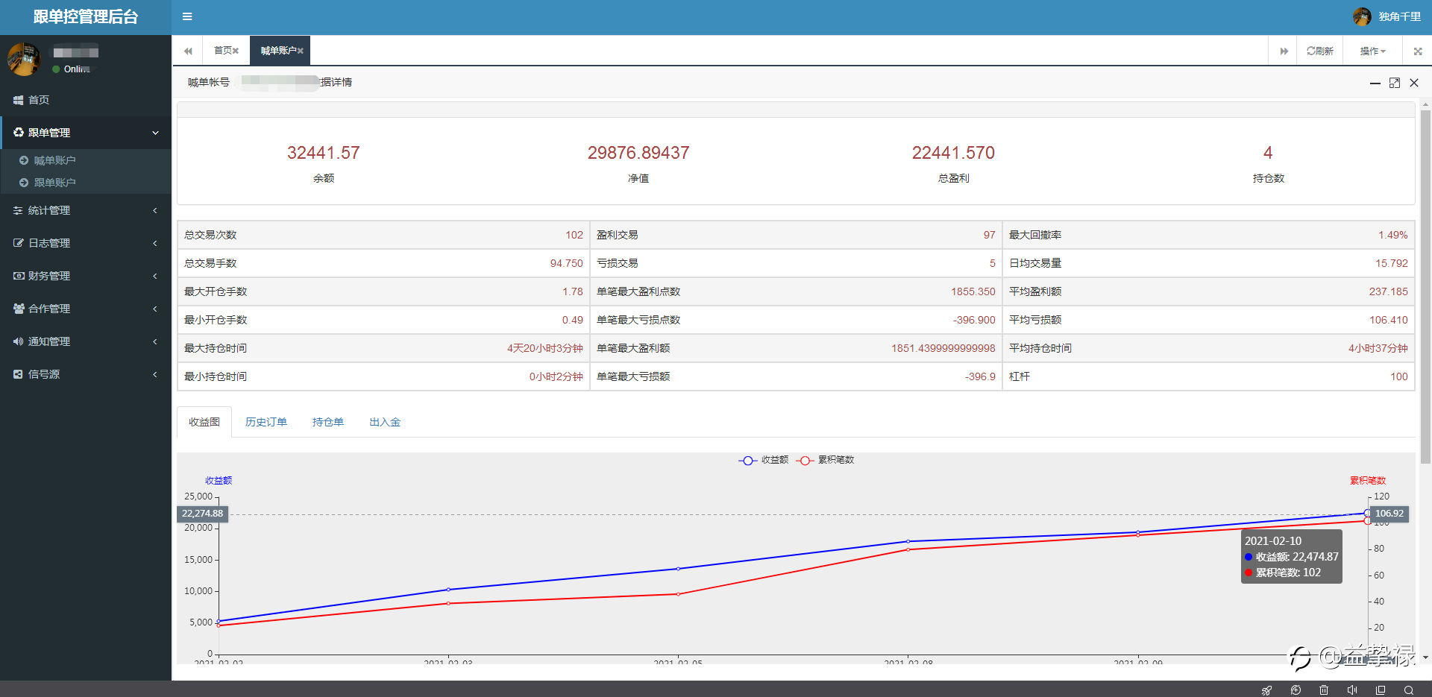The width and height of the screenshot is (1432, 697).
Task: Toggle 累积笔数 legend series in chart
Action: click(x=825, y=460)
